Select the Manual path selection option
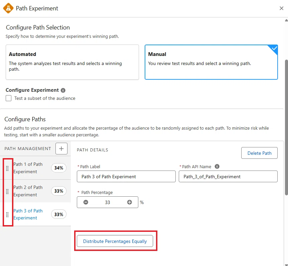288x266 pixels. point(211,62)
